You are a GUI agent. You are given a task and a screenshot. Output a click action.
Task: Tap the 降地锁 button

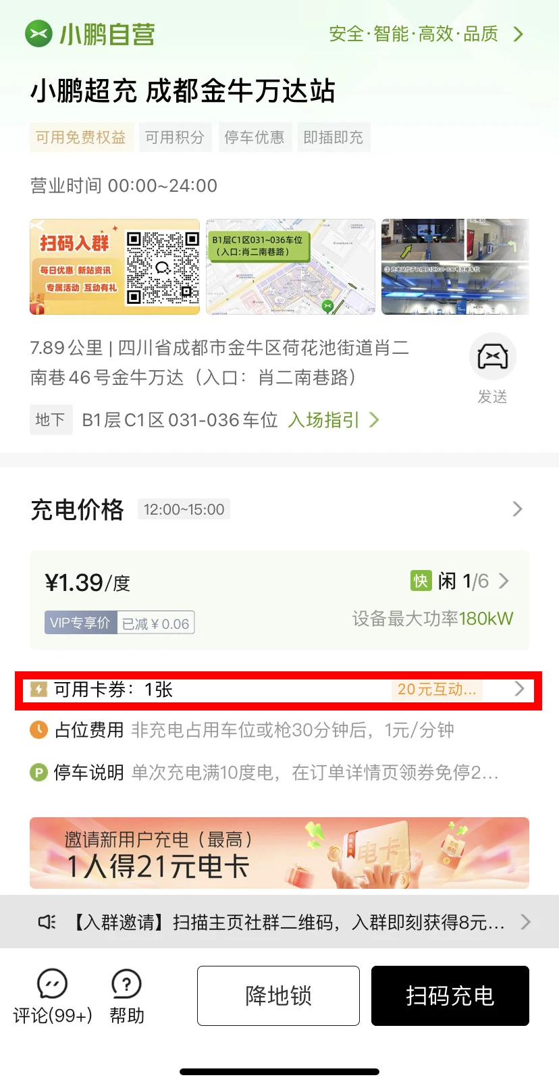point(278,995)
